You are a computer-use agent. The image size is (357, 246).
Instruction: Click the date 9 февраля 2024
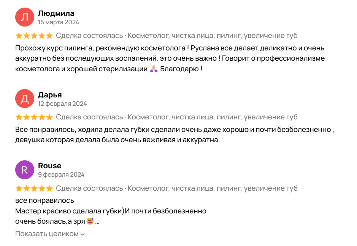coord(61,174)
